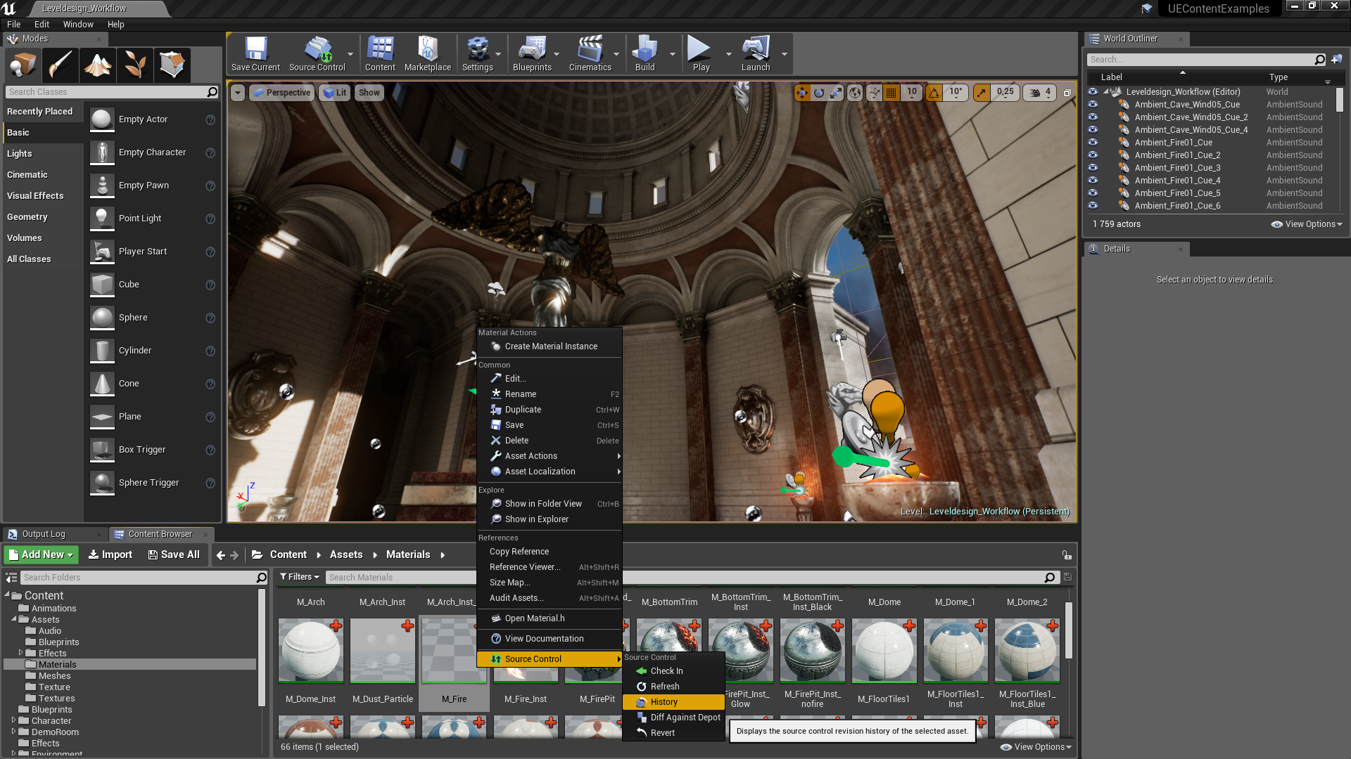Click the Save All button
The image size is (1351, 759).
point(174,554)
